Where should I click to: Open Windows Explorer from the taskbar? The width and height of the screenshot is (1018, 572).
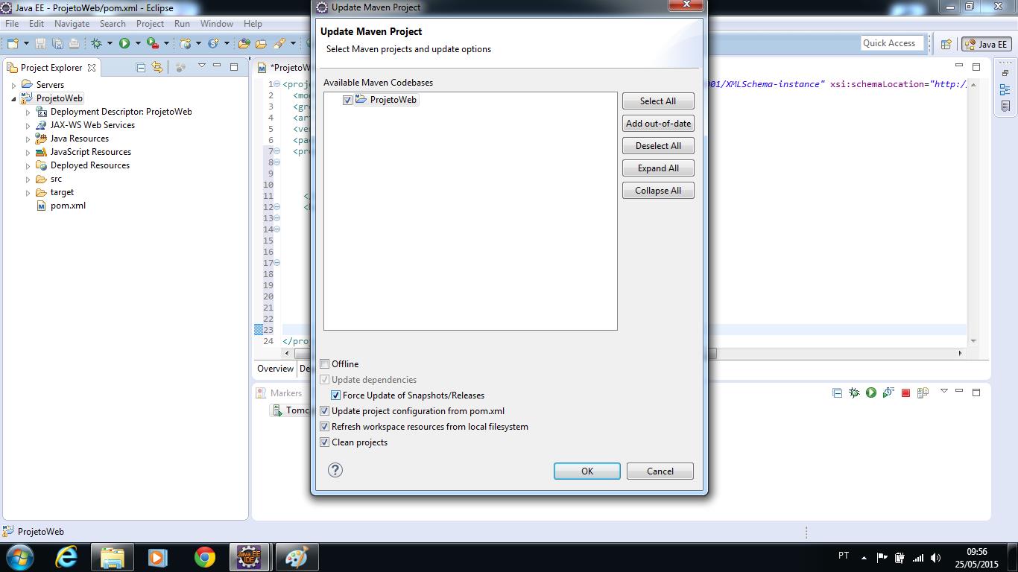click(x=113, y=556)
